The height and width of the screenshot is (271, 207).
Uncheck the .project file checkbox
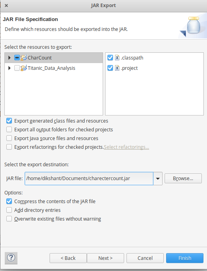point(110,68)
